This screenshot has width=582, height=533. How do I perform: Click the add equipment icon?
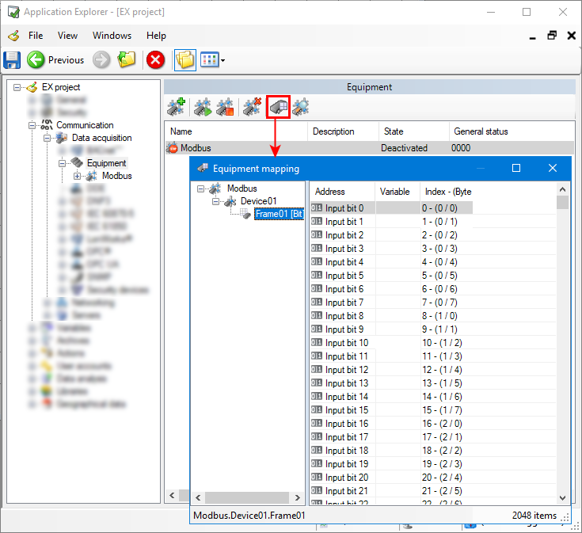tap(177, 107)
